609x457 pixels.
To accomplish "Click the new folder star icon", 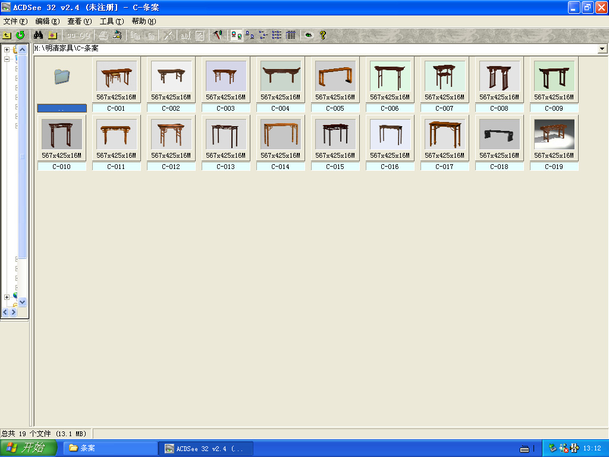I will pyautogui.click(x=52, y=35).
